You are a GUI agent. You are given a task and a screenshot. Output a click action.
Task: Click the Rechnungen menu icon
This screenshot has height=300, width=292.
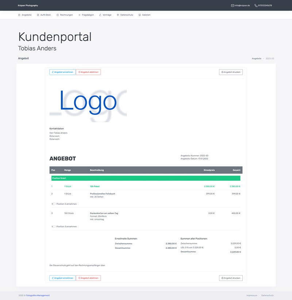[x=58, y=15]
